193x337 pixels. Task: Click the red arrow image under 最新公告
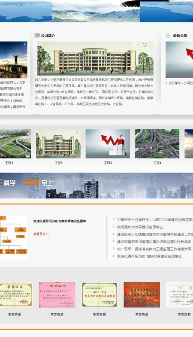tap(179, 60)
